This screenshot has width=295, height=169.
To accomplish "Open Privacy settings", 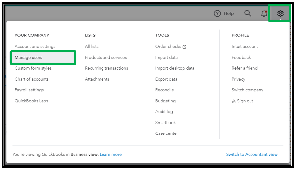I will [238, 79].
